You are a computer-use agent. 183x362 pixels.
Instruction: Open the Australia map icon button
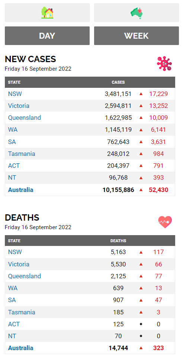tap(137, 13)
